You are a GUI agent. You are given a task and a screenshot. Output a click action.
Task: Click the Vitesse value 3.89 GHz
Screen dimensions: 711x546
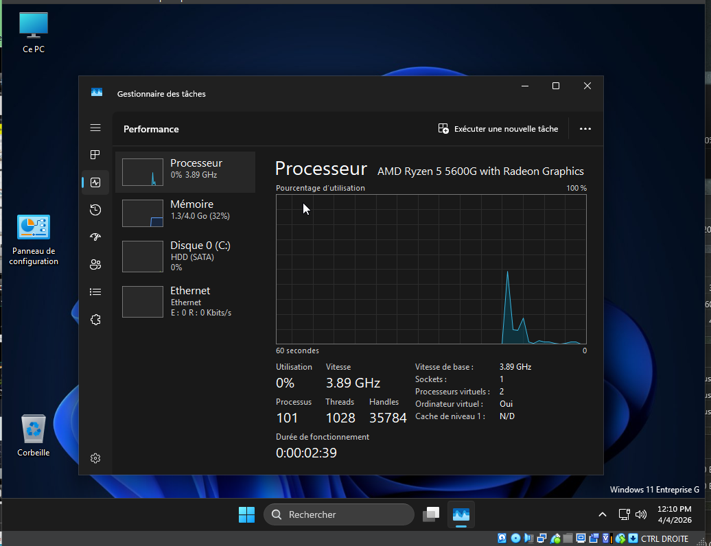353,383
